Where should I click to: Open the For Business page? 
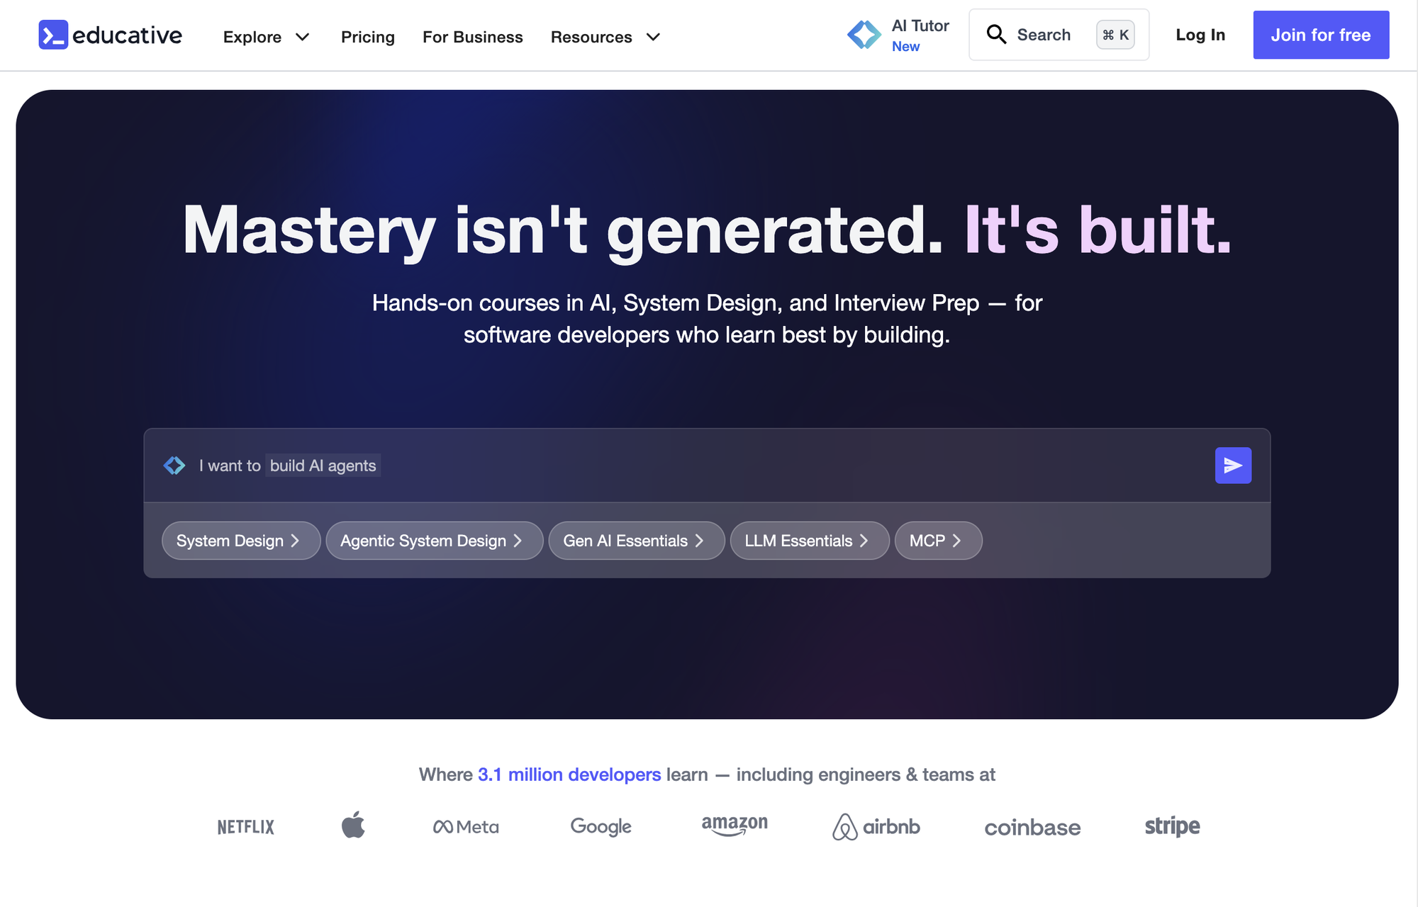tap(473, 37)
